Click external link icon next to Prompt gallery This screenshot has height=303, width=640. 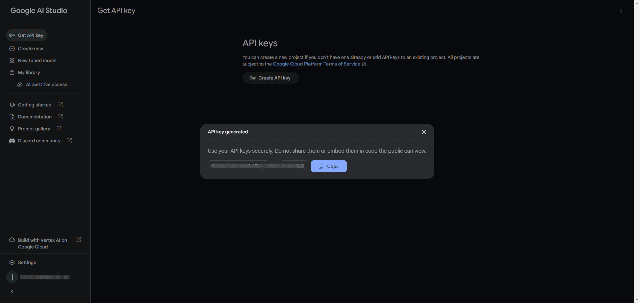(59, 129)
